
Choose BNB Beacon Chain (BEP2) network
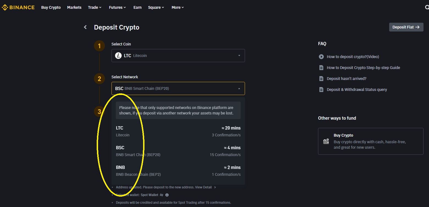(x=178, y=171)
